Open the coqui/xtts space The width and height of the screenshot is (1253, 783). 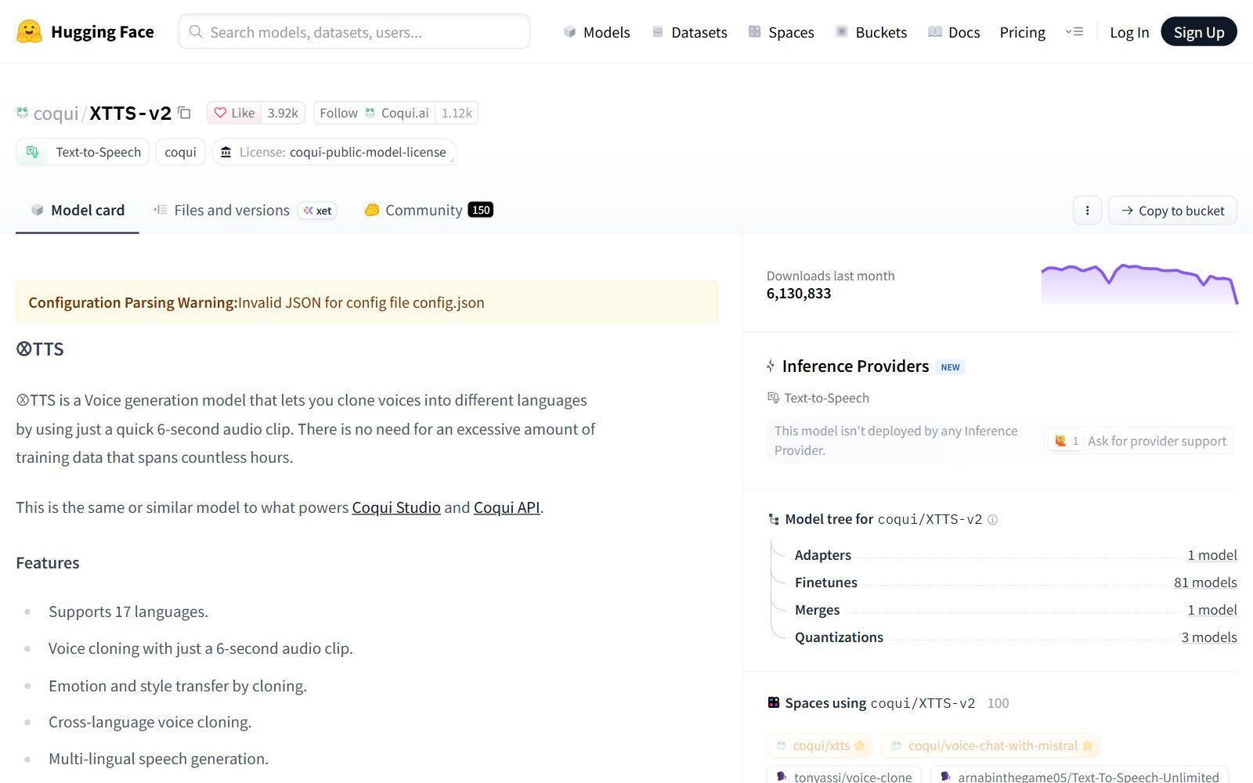click(x=820, y=745)
